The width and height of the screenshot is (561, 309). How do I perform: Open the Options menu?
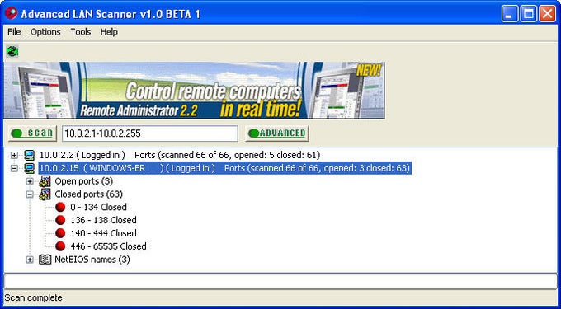[x=45, y=32]
